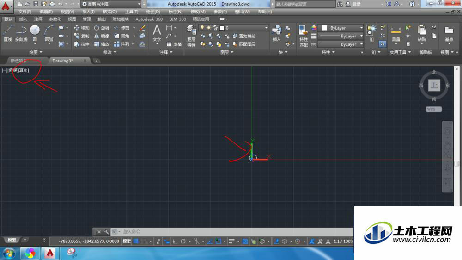Expand the 块 (Block) panel
The height and width of the screenshot is (260, 462).
point(283,52)
